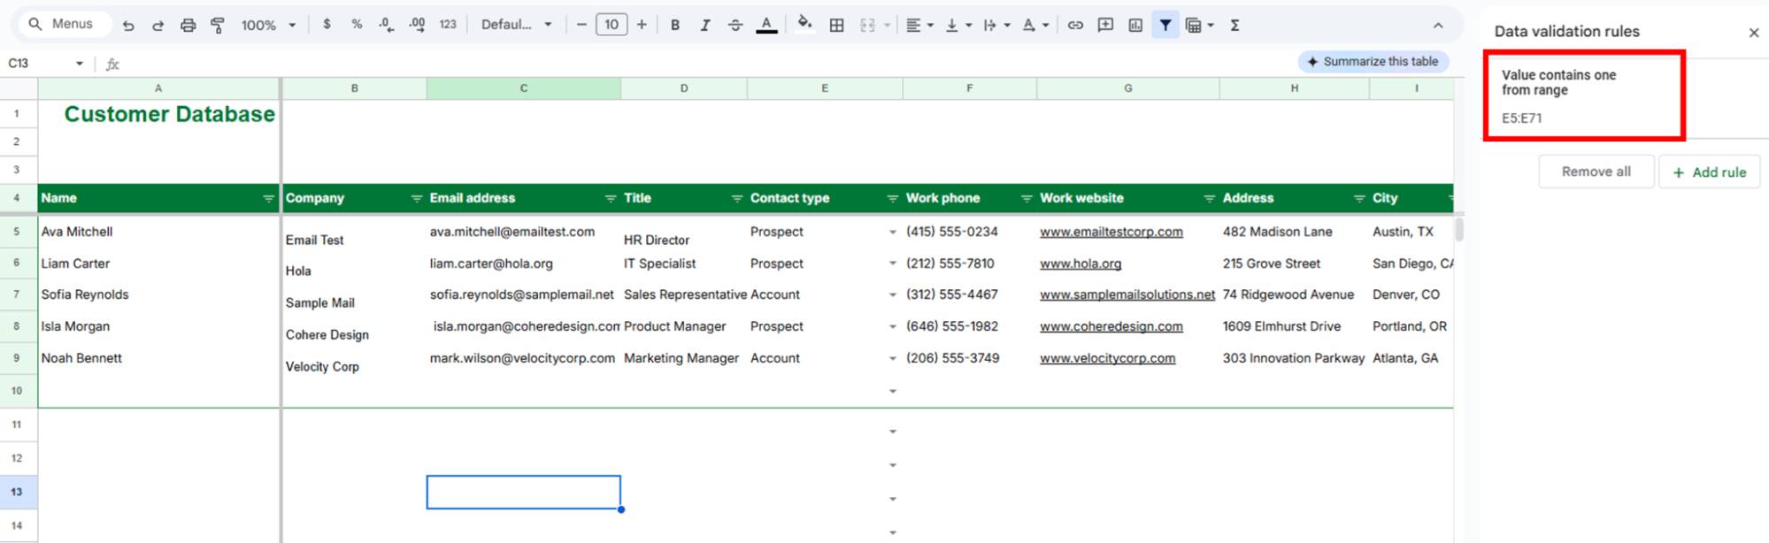Open filter on the Address header
Viewport: 1769px width, 543px height.
pos(1359,199)
